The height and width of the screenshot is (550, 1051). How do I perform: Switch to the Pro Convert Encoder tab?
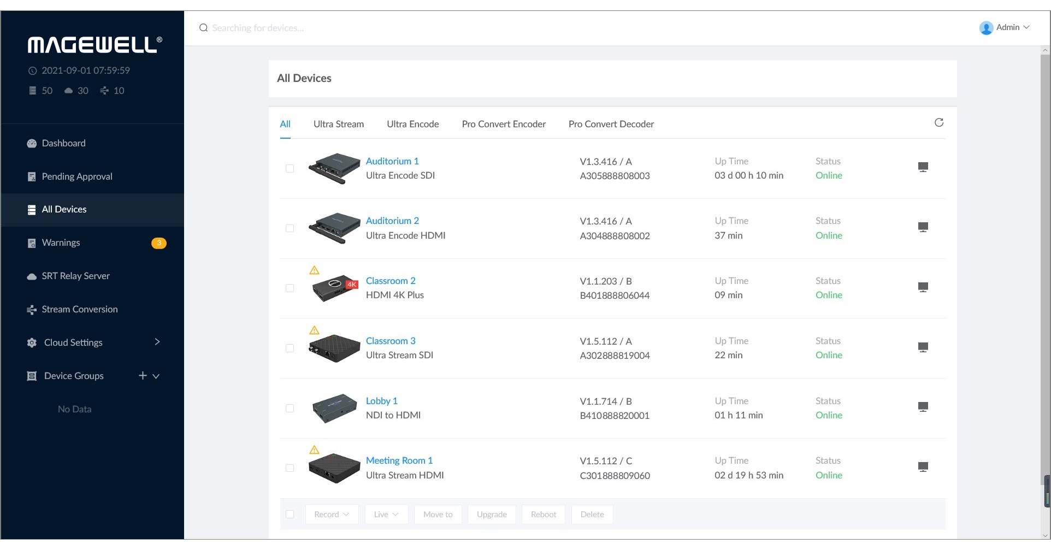tap(503, 124)
